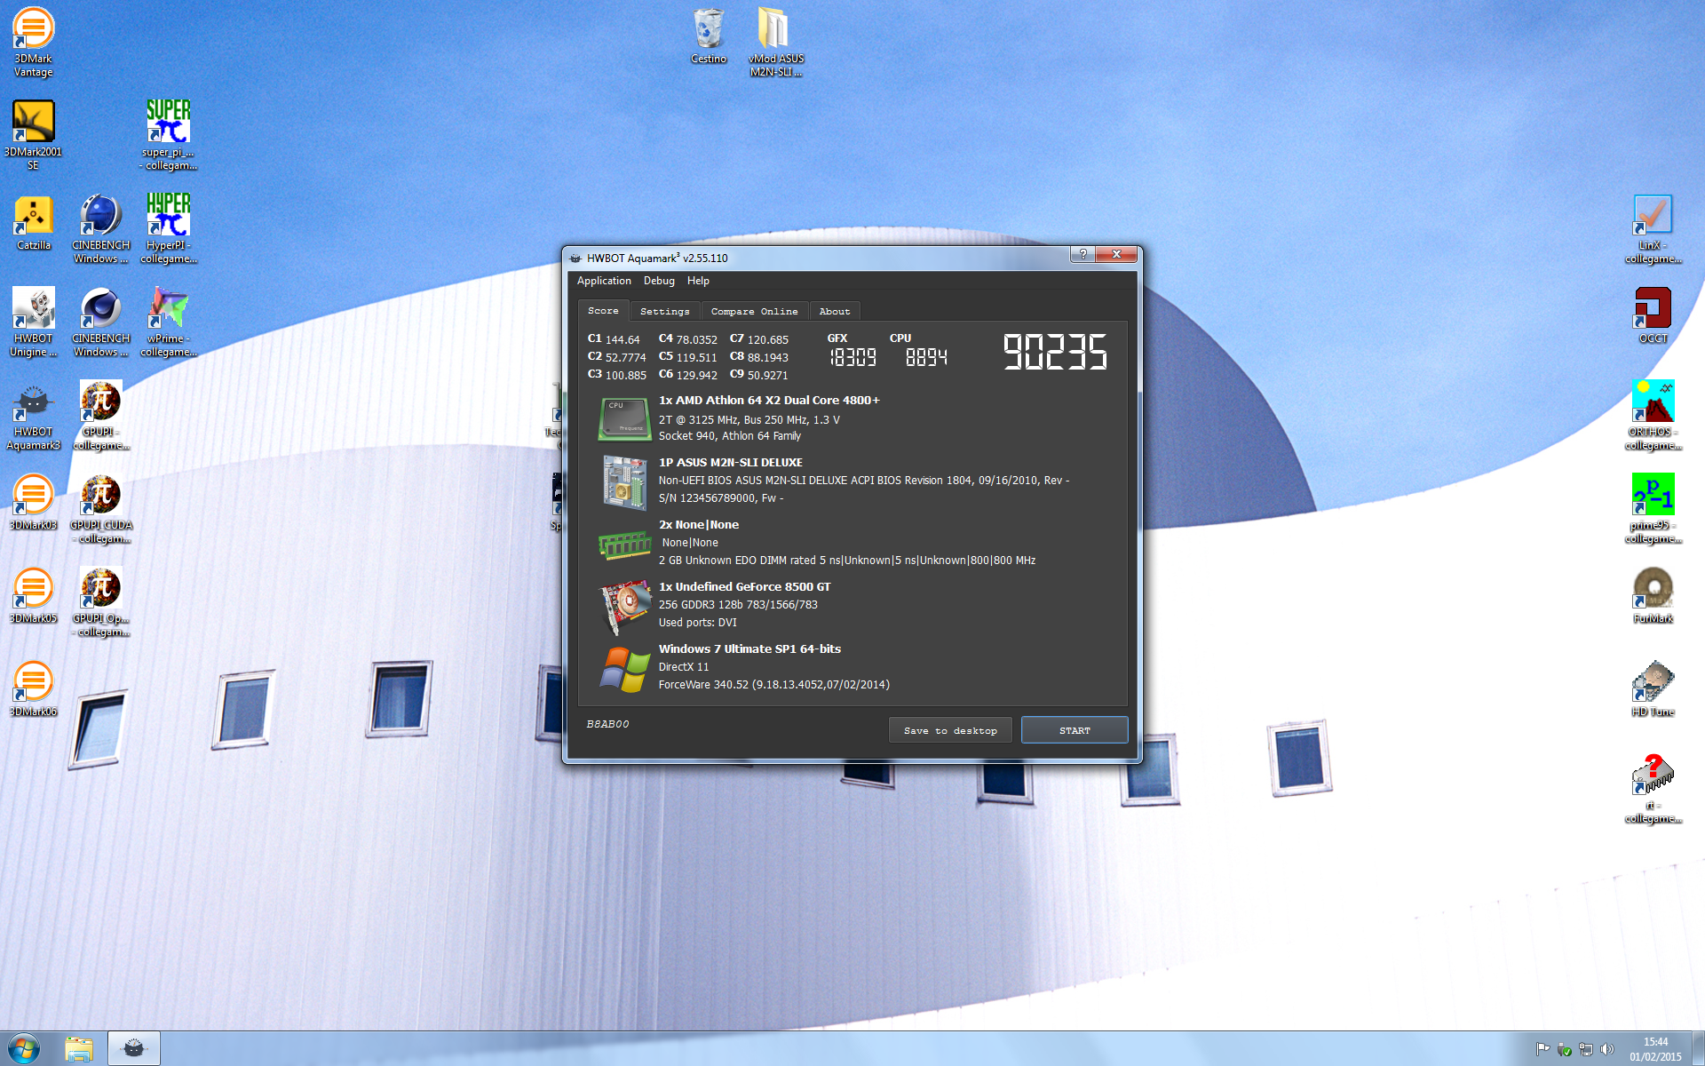Click the GeForce 8500 GT heading
Image resolution: width=1705 pixels, height=1066 pixels.
click(x=744, y=587)
